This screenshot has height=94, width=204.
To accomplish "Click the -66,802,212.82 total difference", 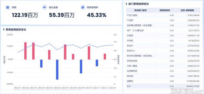I will point(193,86).
